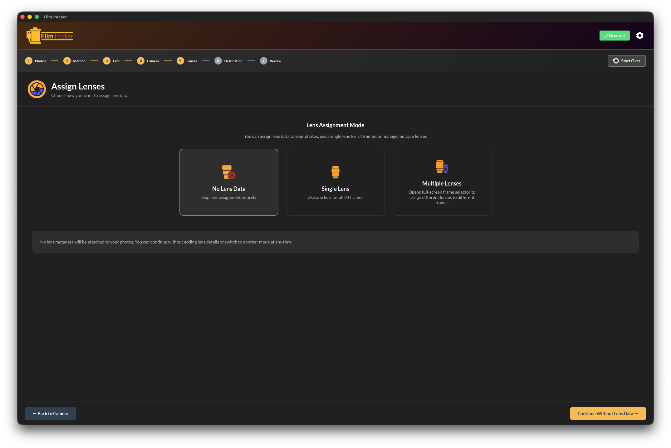Select the Single Lens mode
Image resolution: width=671 pixels, height=448 pixels.
[335, 182]
